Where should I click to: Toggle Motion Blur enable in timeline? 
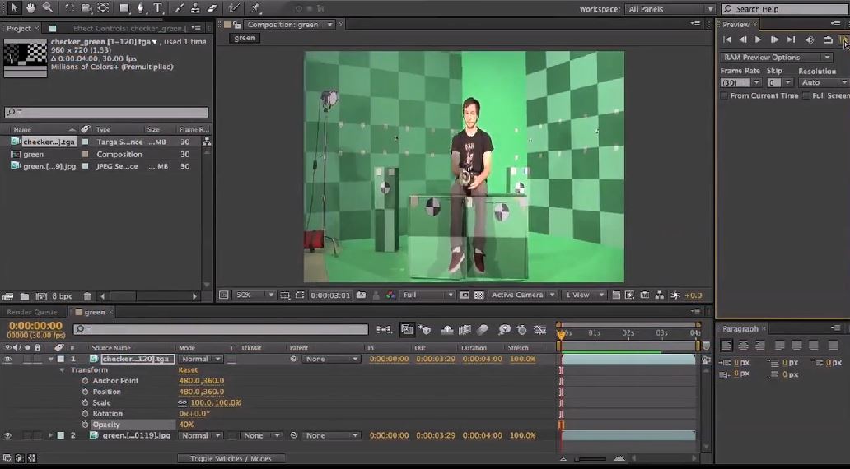[x=482, y=329]
